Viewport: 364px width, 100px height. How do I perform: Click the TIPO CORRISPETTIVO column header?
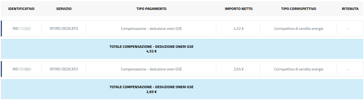[298, 9]
